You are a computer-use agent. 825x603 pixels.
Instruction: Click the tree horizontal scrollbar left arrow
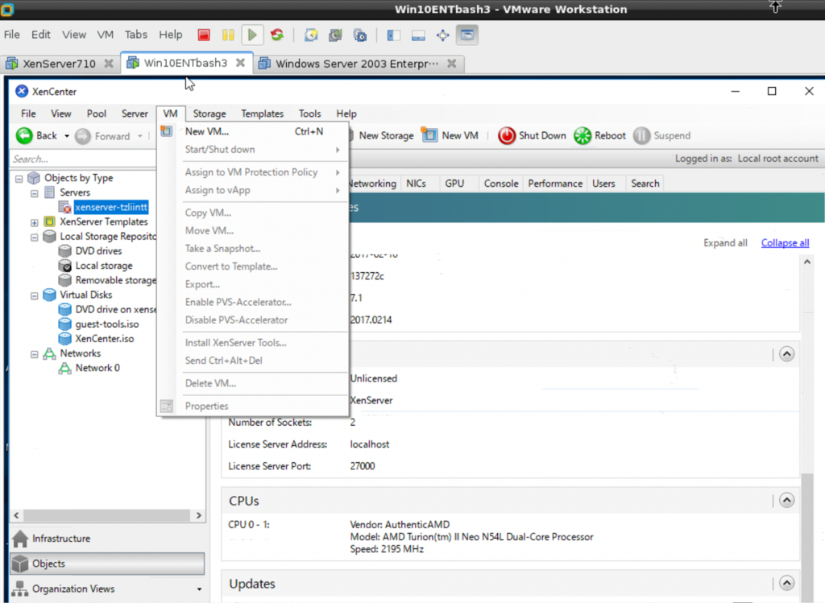16,515
